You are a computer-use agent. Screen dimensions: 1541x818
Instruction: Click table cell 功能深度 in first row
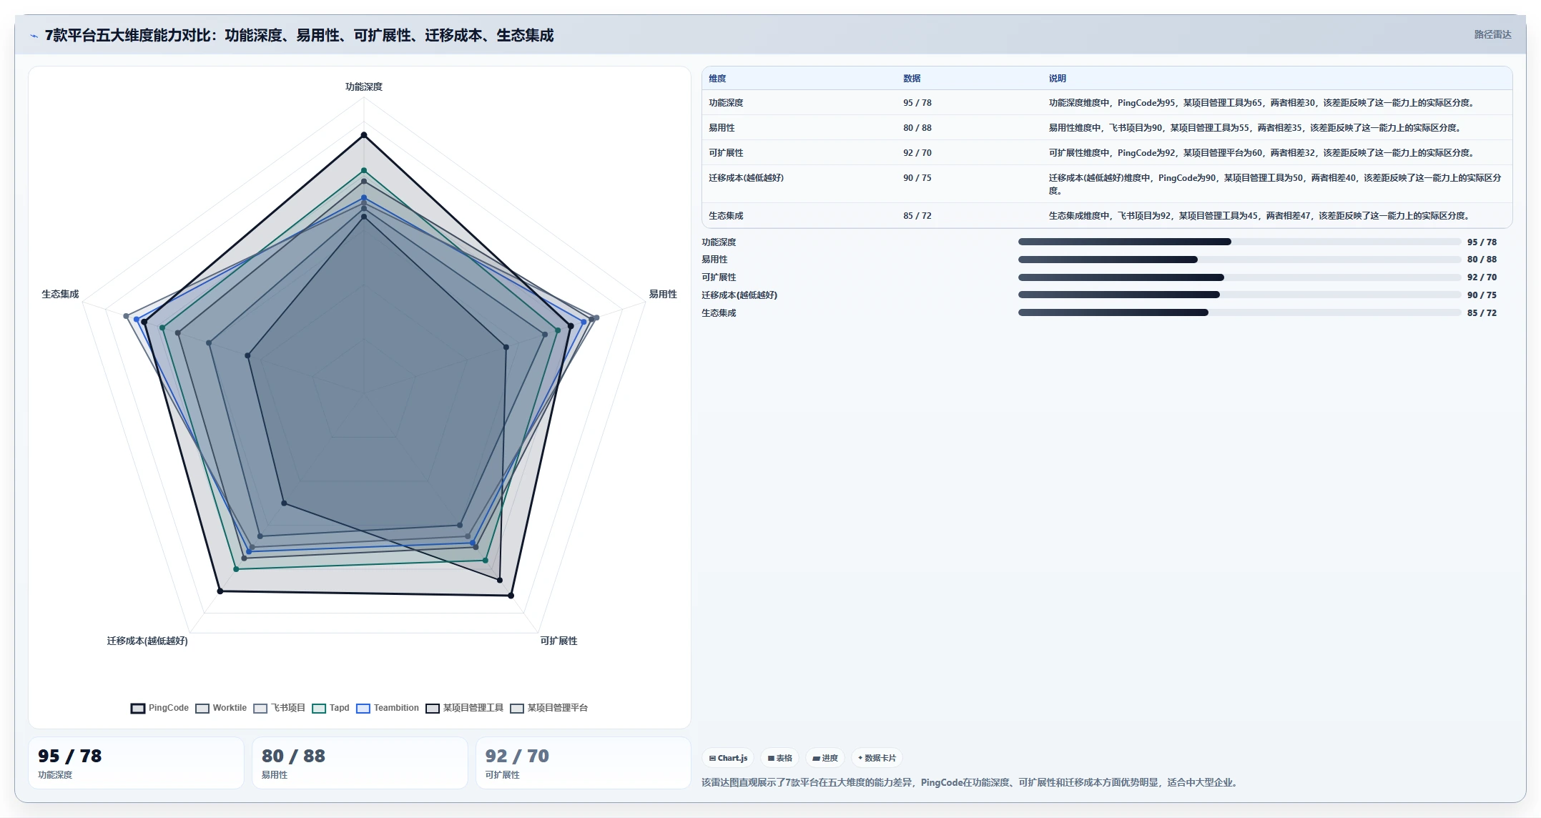coord(726,103)
